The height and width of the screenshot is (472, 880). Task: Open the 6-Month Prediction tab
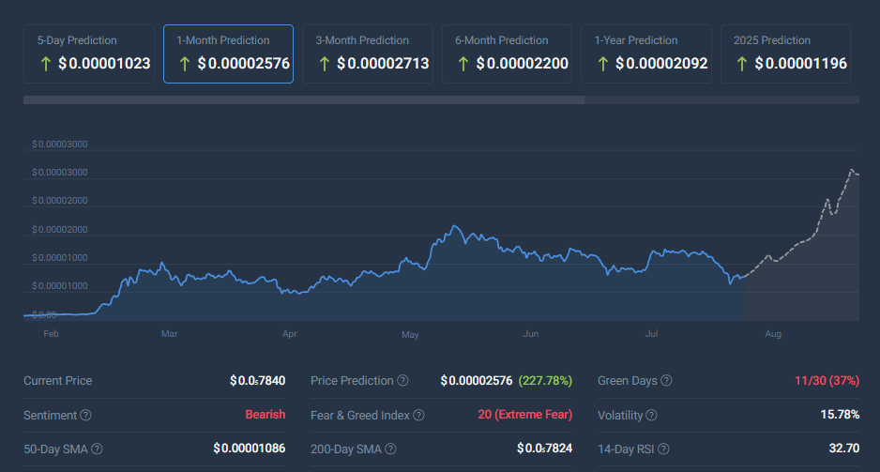[507, 53]
